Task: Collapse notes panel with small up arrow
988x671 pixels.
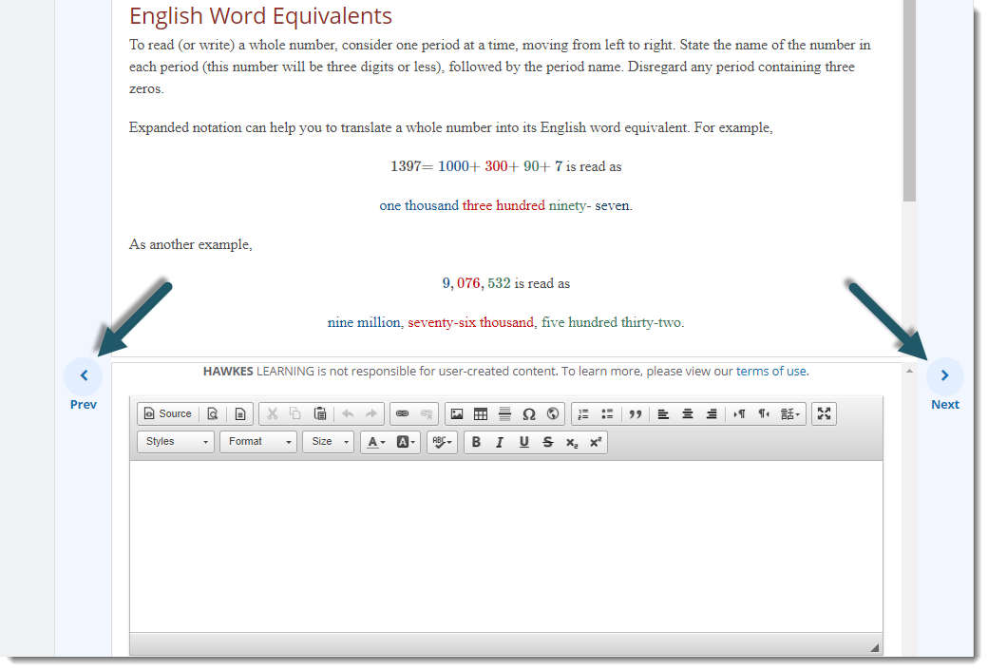Action: pos(909,372)
